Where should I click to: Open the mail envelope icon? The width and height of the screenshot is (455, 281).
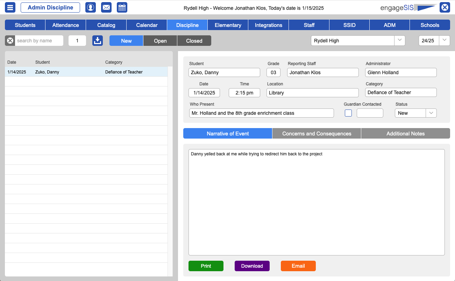coord(106,7)
